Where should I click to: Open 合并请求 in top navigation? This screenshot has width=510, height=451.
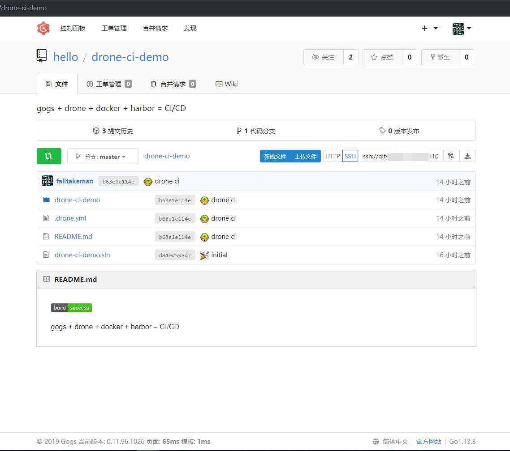(156, 28)
